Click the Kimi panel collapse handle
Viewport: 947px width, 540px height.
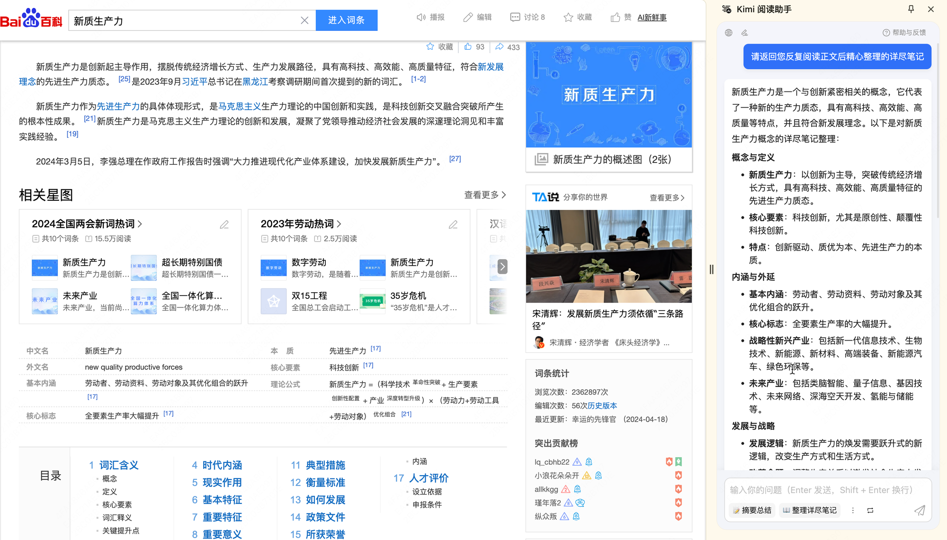click(711, 270)
